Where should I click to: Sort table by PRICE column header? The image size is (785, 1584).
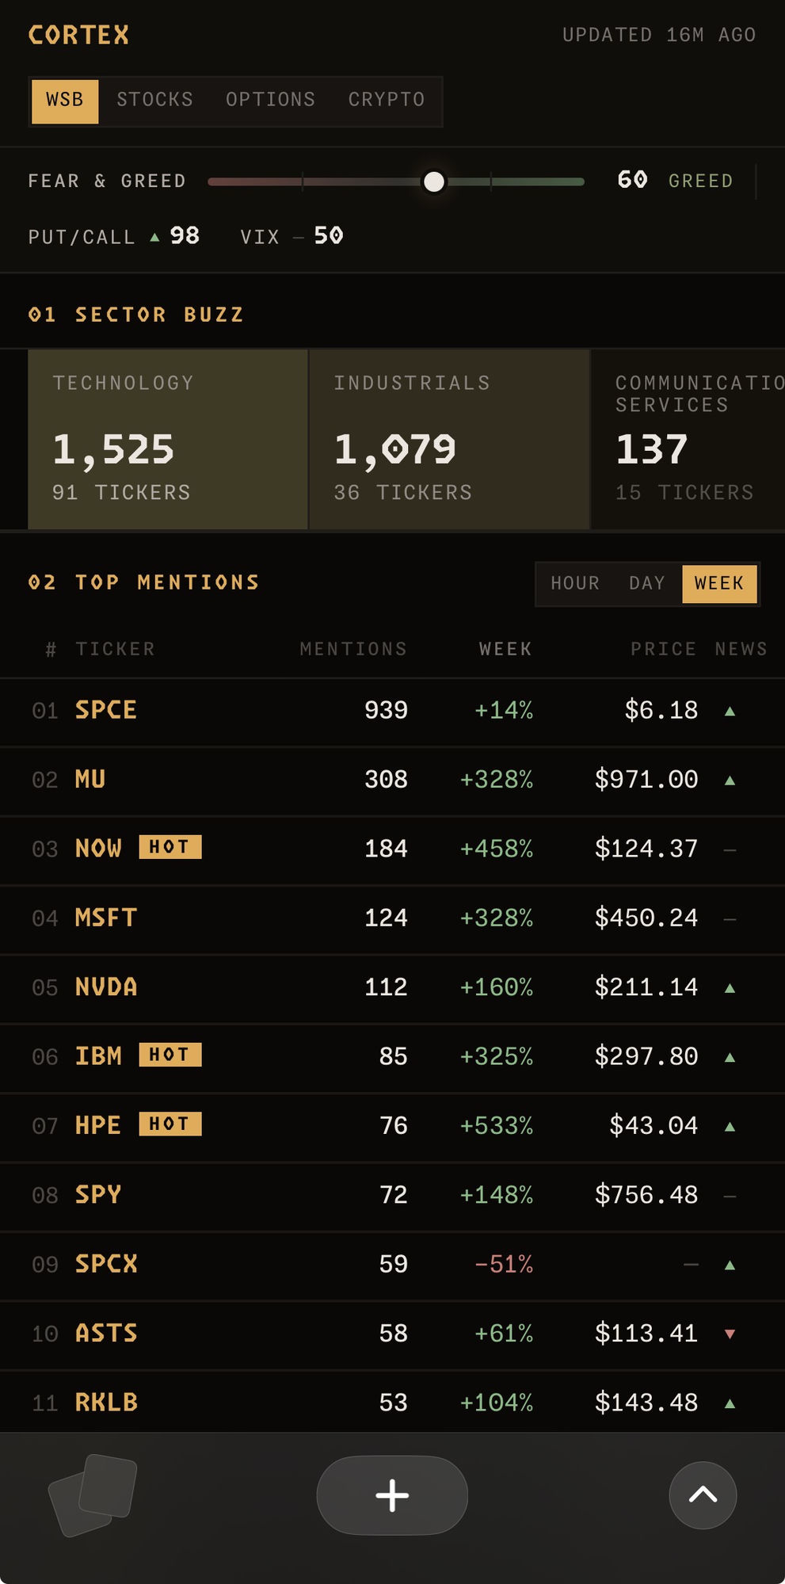664,650
